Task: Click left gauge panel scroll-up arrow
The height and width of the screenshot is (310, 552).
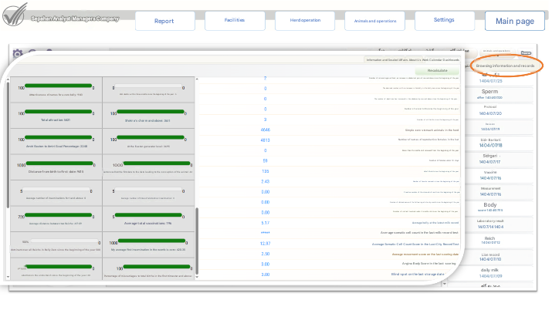Action: [x=8, y=79]
